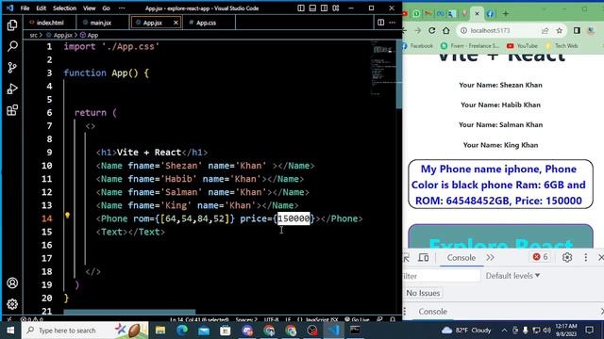
Task: Toggle the browser side panel
Action: point(577,30)
